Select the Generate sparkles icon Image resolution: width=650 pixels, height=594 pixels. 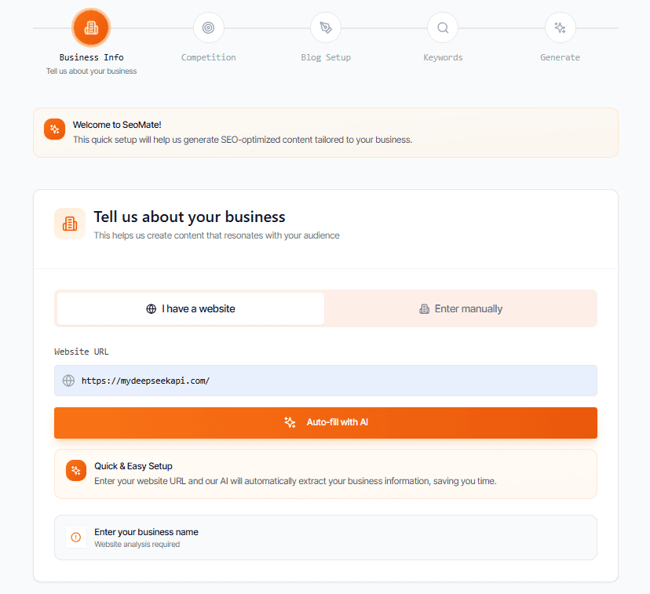tap(560, 27)
